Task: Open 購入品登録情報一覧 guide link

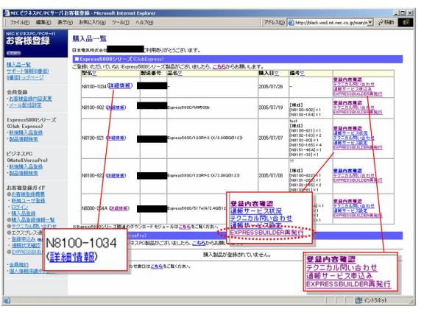Action: click(x=33, y=220)
